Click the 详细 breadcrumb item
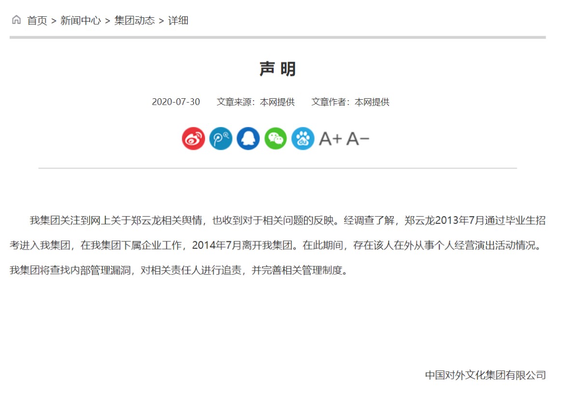579x394 pixels. point(178,20)
